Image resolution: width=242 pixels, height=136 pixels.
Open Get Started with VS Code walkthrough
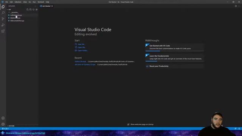175,47
